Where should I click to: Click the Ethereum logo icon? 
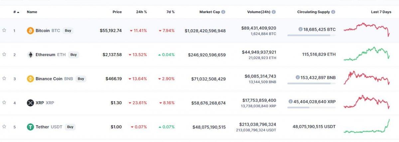[30, 55]
